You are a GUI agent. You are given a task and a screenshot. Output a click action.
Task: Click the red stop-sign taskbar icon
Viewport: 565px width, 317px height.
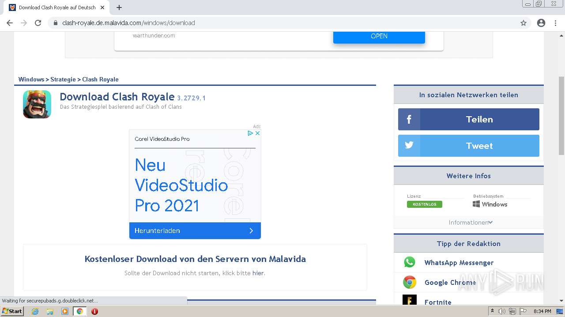[94, 311]
